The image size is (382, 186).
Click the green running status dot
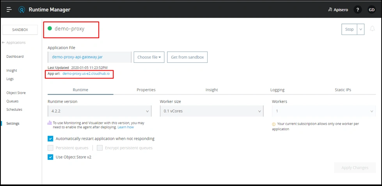coord(50,28)
